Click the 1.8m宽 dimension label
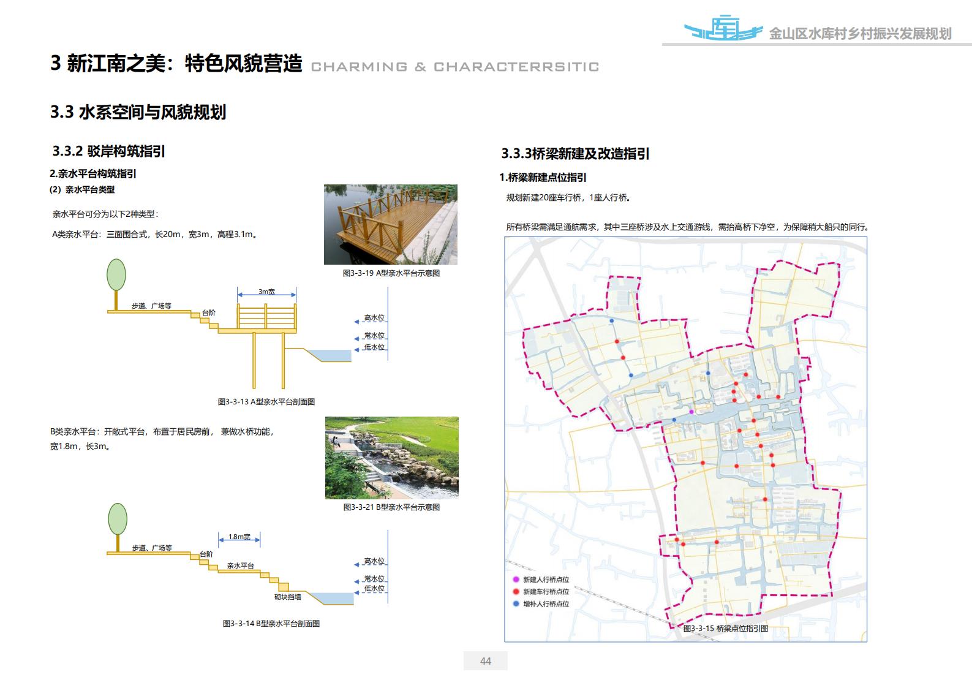 (x=239, y=537)
